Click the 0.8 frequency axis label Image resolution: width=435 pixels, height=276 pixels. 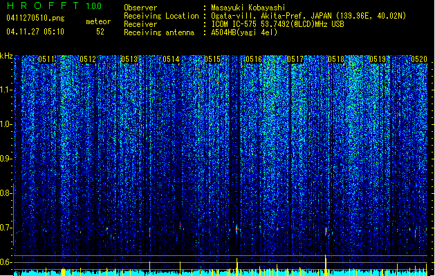[x=5, y=193]
